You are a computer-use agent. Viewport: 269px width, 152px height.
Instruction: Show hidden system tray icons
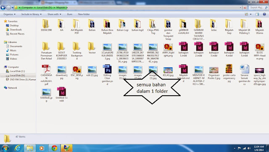235,148
